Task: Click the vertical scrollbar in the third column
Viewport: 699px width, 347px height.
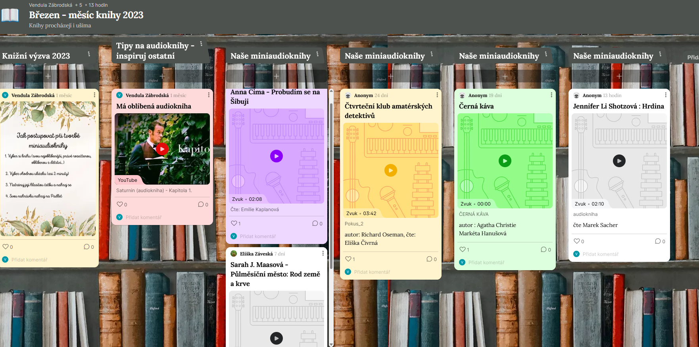Action: click(x=331, y=178)
